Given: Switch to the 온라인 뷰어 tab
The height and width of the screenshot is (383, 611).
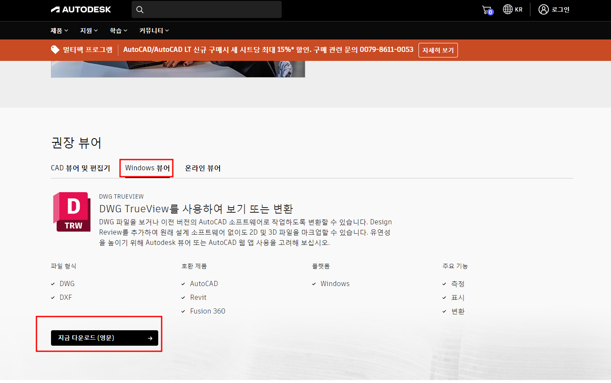Looking at the screenshot, I should tap(203, 168).
